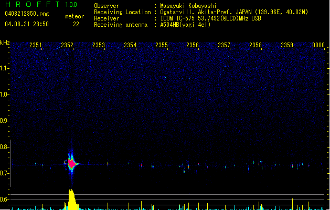330x210 pixels.
Task: Click the large yellow intensity peak below the spectrogram
Action: [x=72, y=199]
